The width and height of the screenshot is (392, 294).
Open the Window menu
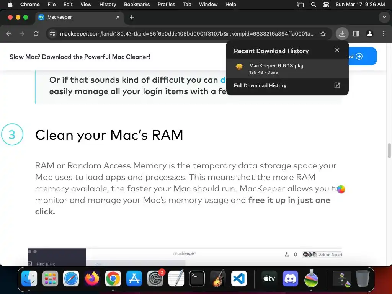(208, 4)
